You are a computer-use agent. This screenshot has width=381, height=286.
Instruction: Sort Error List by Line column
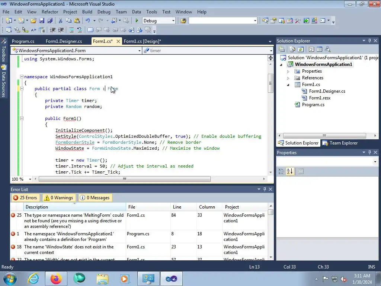184,207
